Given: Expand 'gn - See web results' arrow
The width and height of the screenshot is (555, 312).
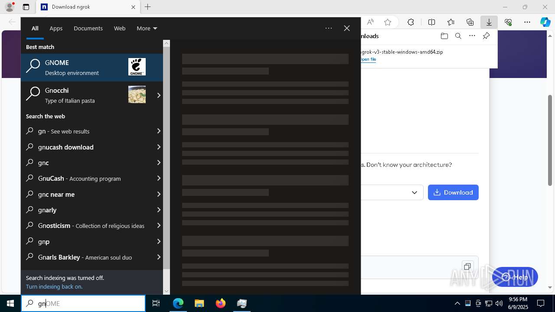Looking at the screenshot, I should [x=159, y=131].
